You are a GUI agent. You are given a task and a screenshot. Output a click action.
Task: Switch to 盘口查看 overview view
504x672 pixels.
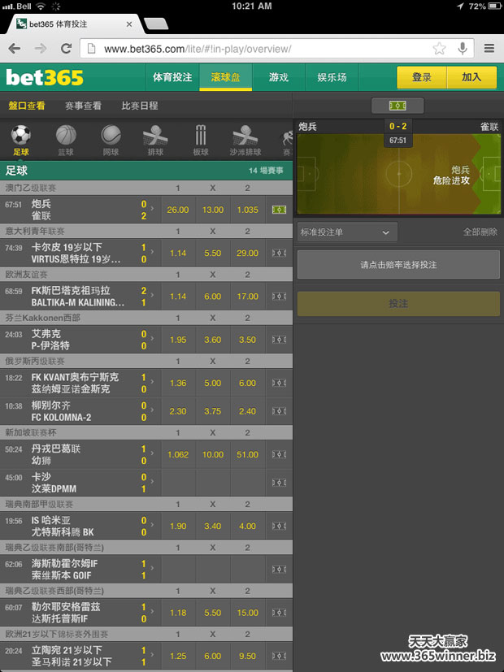tap(27, 106)
